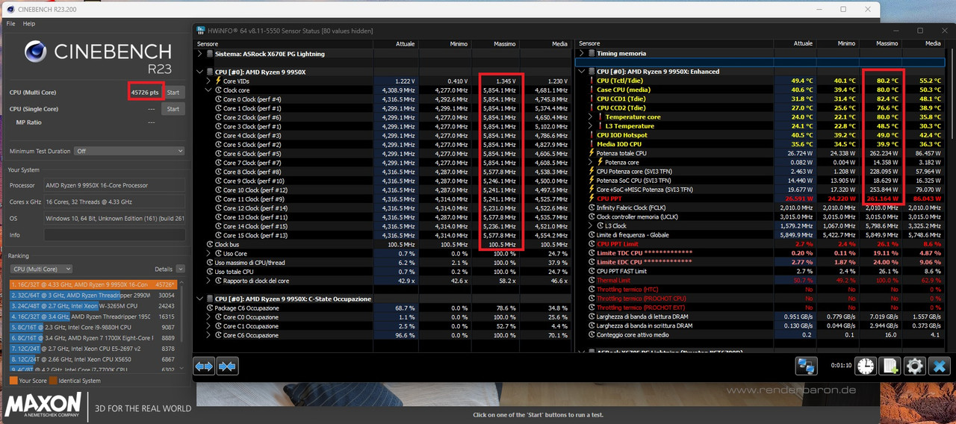Start the CPU Multi Core test

point(173,93)
